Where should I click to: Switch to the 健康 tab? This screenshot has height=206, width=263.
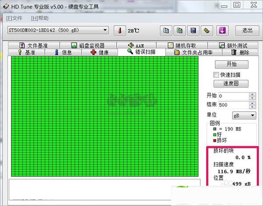click(x=100, y=52)
